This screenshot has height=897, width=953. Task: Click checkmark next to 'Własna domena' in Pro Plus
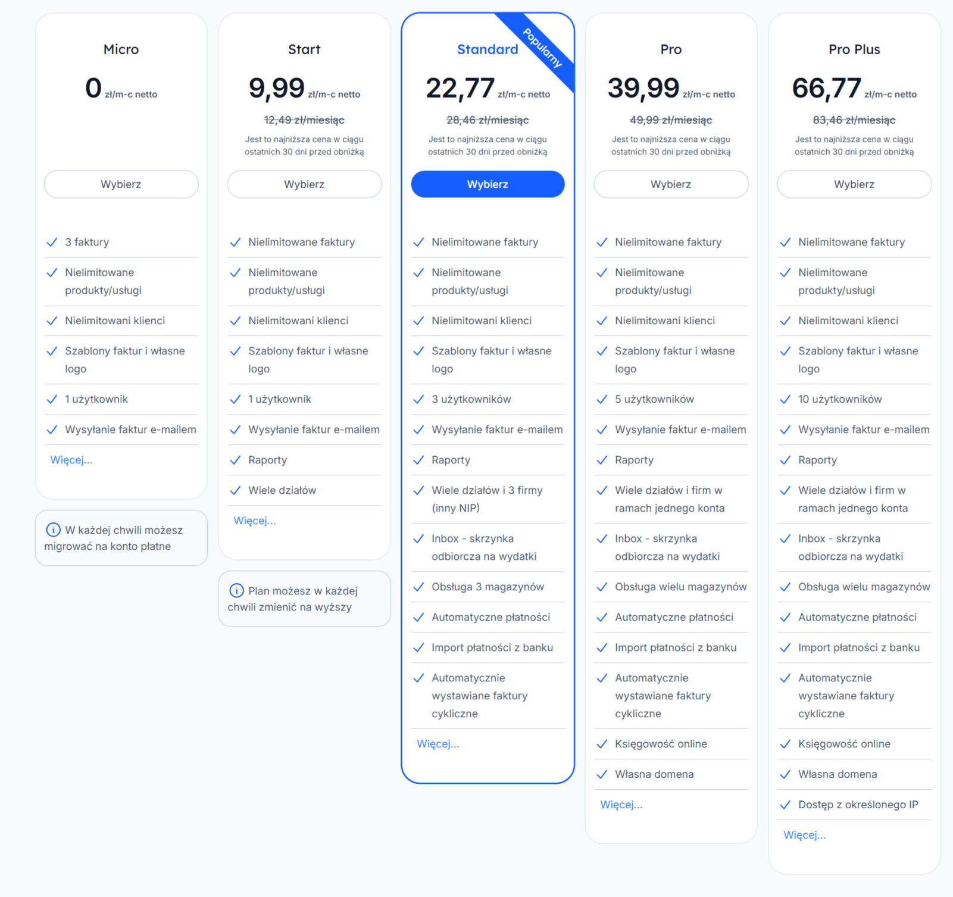pos(785,774)
